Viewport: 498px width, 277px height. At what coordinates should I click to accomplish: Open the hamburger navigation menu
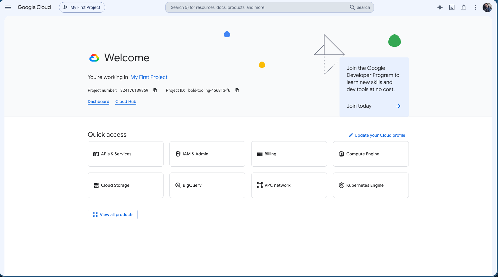(x=8, y=7)
